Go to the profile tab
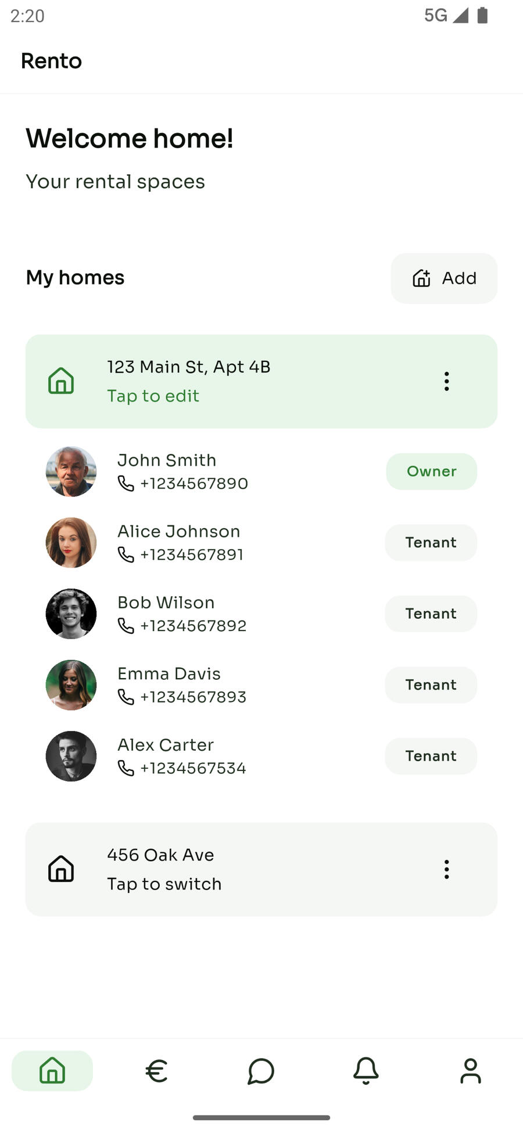Screen dimensions: 523x1133 [x=470, y=1071]
